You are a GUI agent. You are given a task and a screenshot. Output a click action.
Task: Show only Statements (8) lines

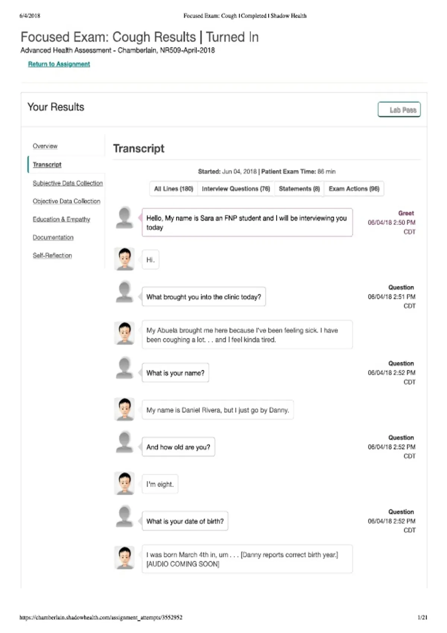[299, 189]
